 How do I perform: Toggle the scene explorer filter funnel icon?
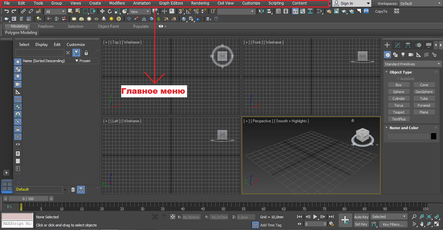76,53
